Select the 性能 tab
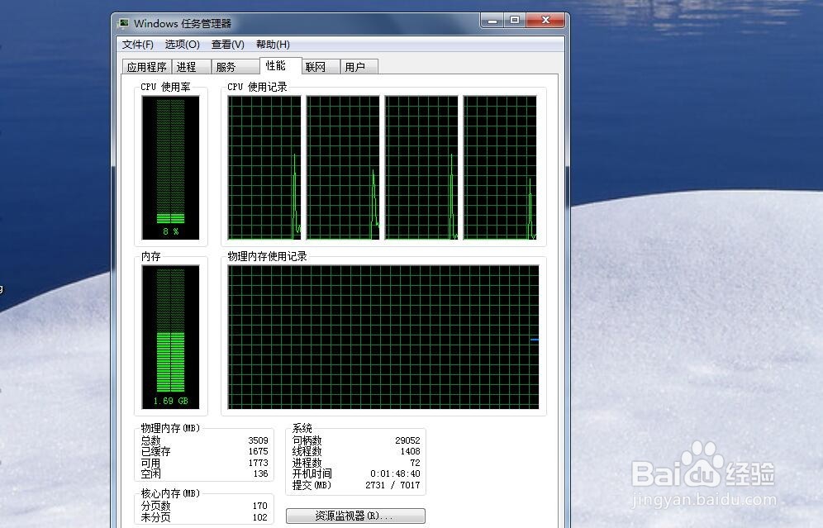 (x=280, y=65)
